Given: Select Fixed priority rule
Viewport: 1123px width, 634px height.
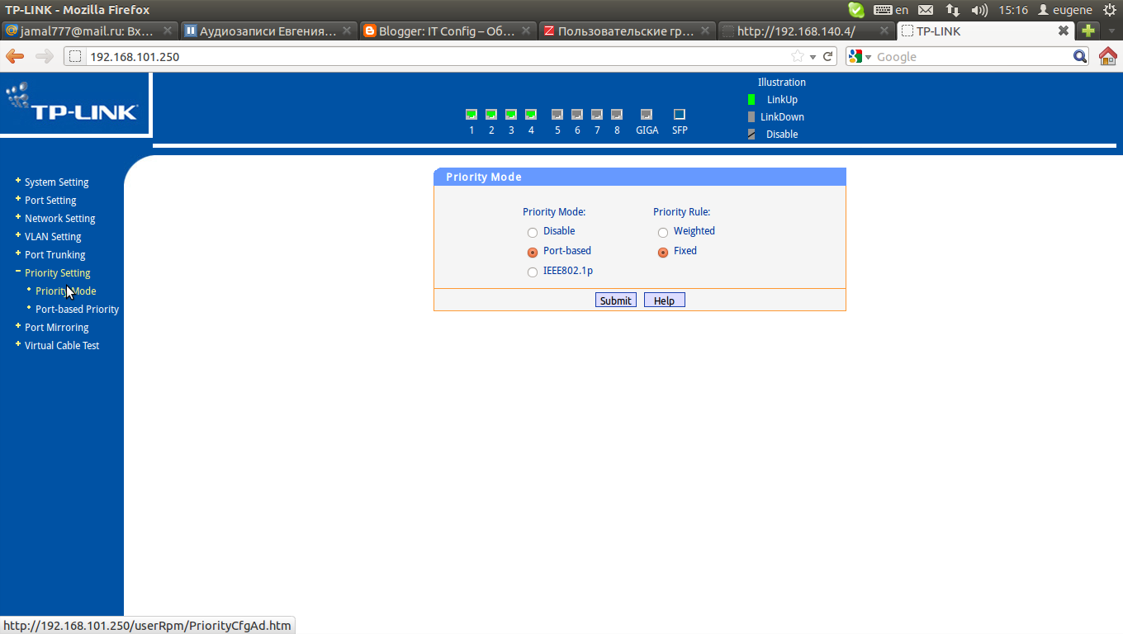Looking at the screenshot, I should pyautogui.click(x=663, y=253).
